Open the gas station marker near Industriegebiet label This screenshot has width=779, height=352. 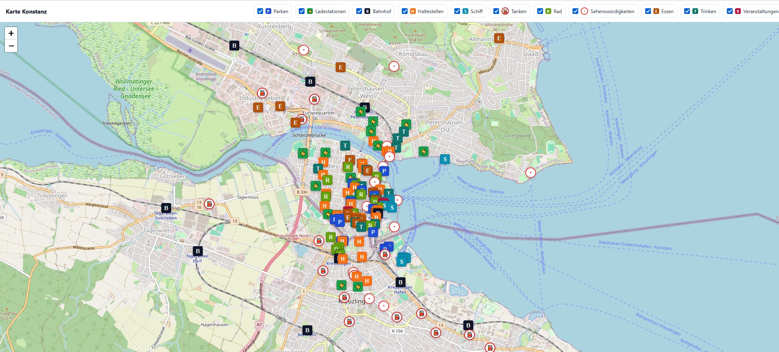pyautogui.click(x=262, y=93)
